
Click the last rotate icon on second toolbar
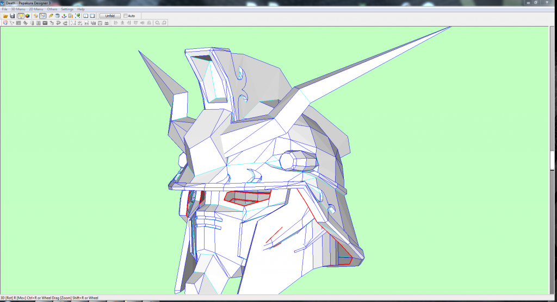(164, 23)
